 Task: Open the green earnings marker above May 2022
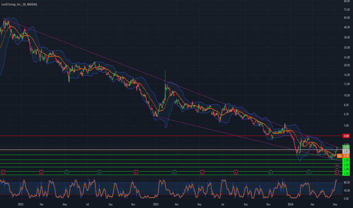point(66,172)
